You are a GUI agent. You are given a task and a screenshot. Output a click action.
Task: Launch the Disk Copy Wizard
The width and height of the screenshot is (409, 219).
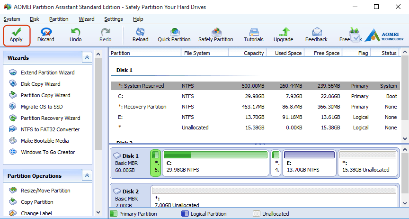tap(35, 84)
